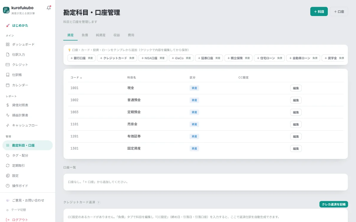
Task: Open 貸借対照表 report
Action: click(x=28, y=105)
